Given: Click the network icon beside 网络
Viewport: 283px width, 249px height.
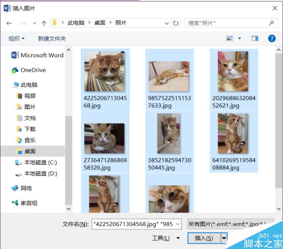Looking at the screenshot, I should coord(15,188).
